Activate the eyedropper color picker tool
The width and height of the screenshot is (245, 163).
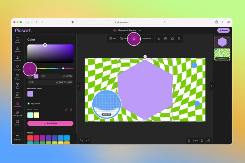pos(30,68)
